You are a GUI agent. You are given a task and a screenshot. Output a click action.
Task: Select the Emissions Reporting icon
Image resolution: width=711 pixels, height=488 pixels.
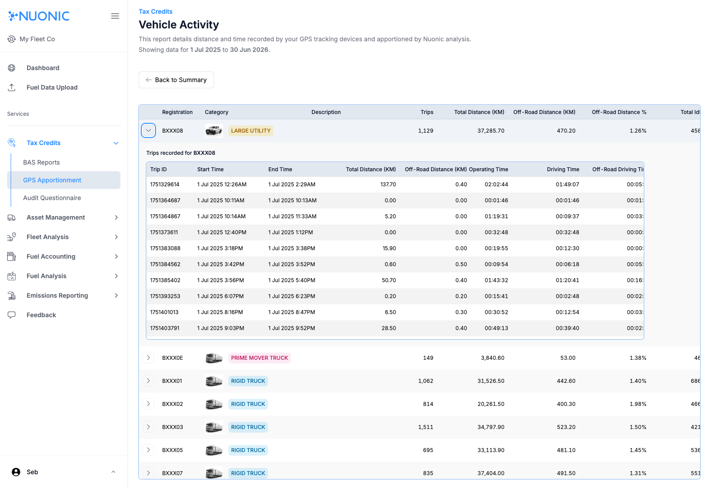click(11, 295)
